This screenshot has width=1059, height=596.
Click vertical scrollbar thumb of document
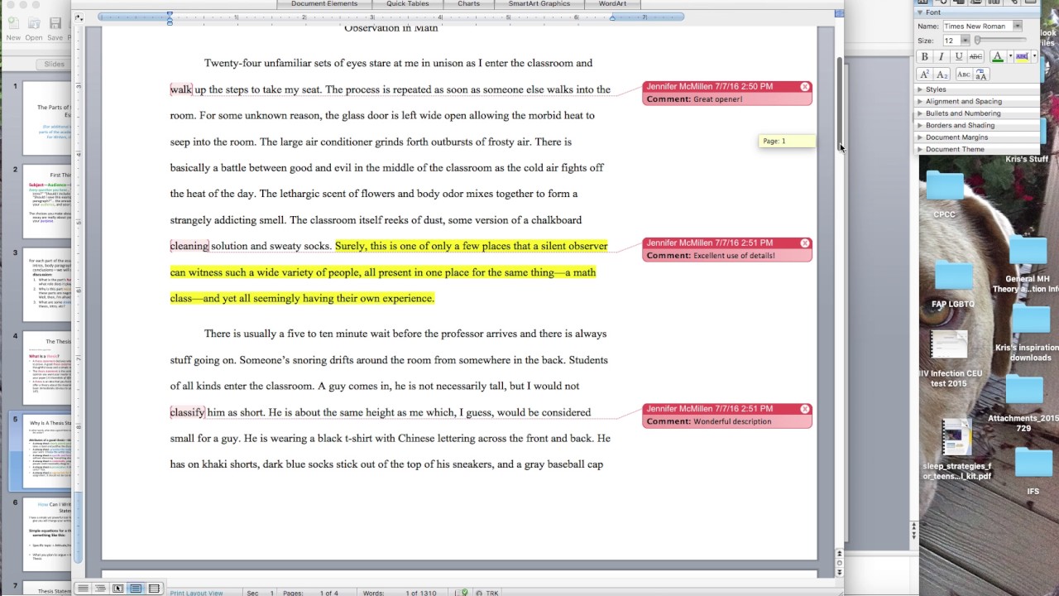coord(840,103)
